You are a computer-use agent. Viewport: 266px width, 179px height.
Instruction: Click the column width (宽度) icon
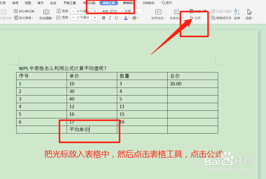click(x=58, y=17)
